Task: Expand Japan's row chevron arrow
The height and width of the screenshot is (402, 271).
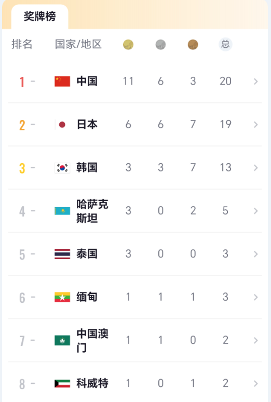Action: pos(255,125)
